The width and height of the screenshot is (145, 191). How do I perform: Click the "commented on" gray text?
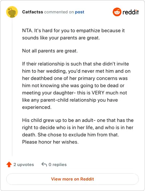tap(59, 12)
